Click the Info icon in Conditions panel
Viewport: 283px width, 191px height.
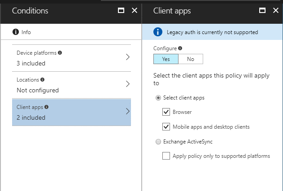click(x=16, y=32)
